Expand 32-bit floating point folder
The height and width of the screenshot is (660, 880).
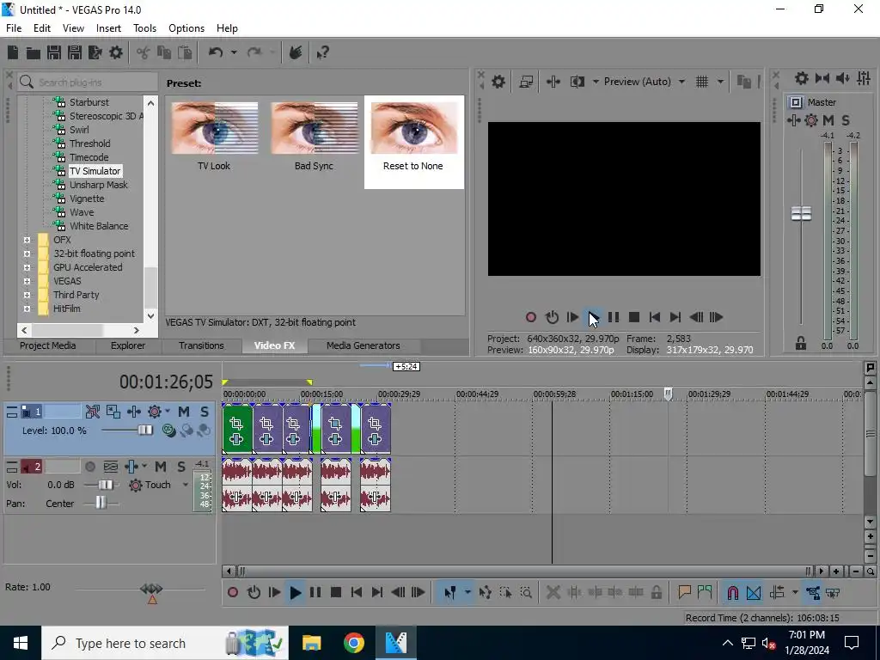coord(27,254)
